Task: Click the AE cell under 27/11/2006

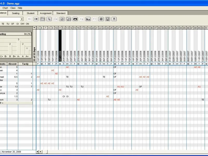Action: tap(78, 100)
